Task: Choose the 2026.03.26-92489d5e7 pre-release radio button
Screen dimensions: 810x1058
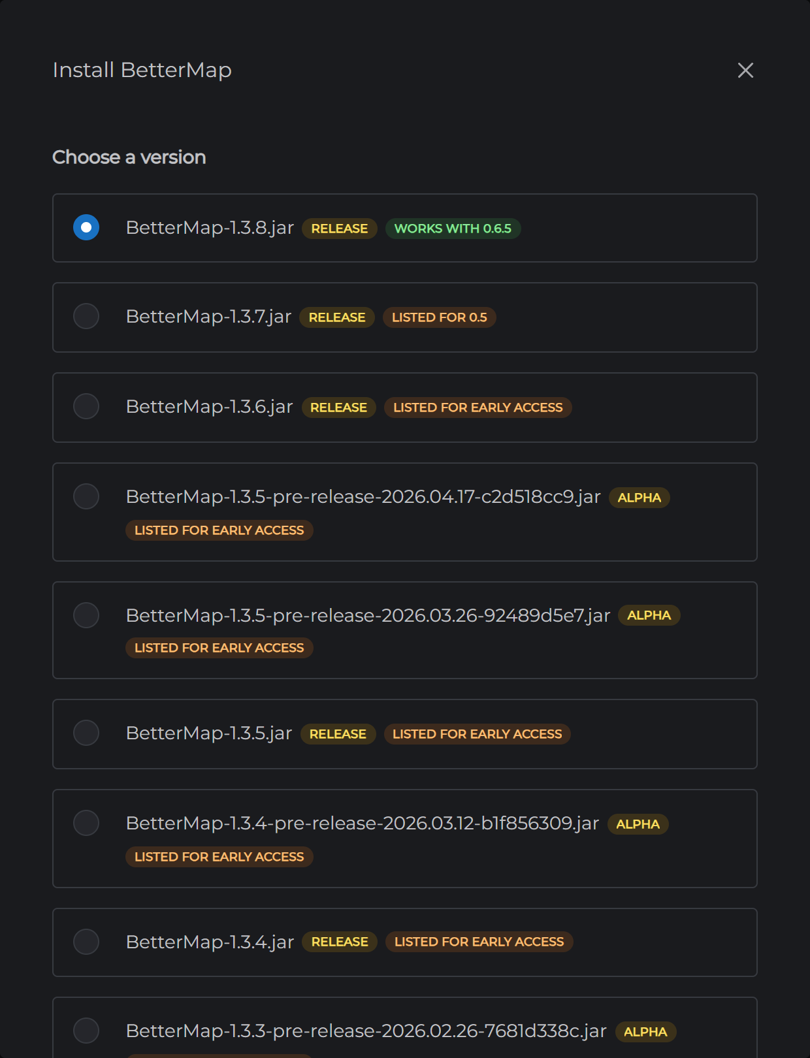Action: click(x=86, y=615)
